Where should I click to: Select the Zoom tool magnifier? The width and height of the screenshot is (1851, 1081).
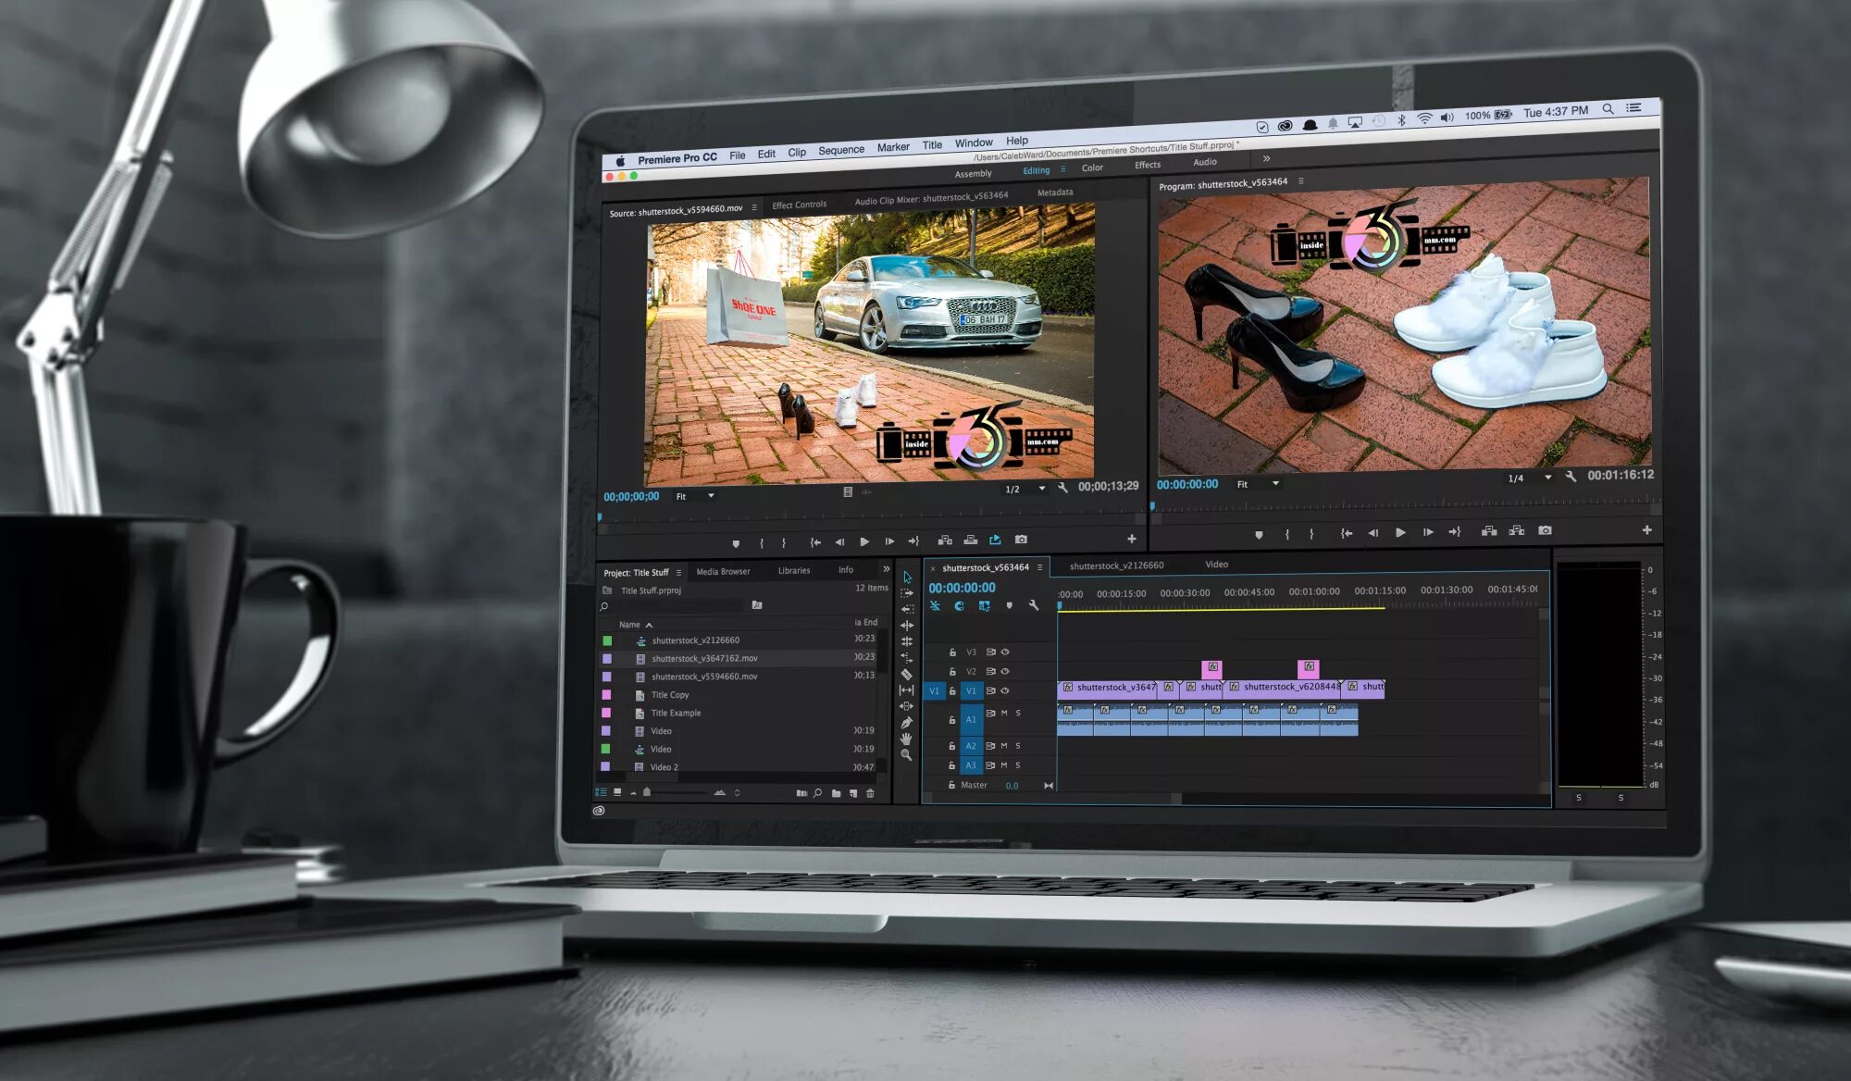(907, 755)
